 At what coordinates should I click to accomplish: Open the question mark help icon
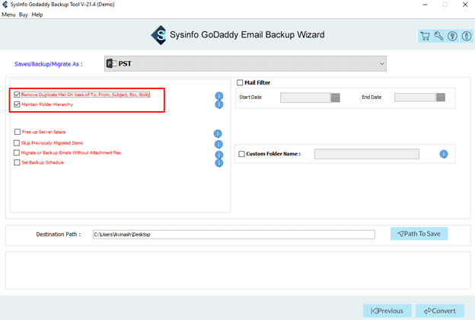point(453,36)
